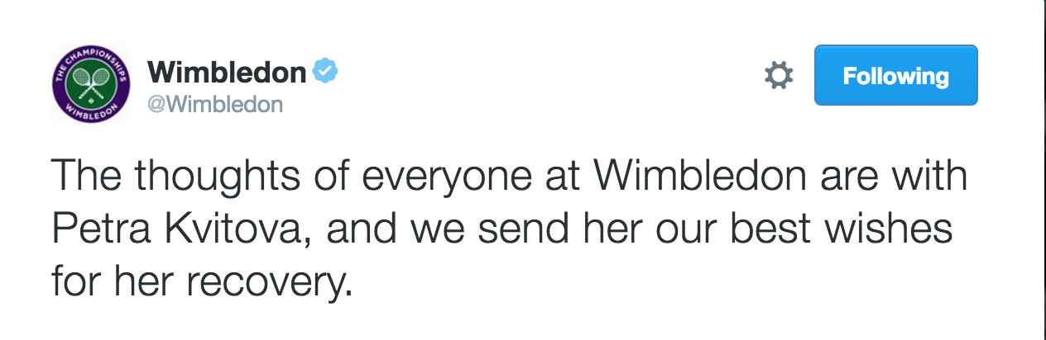
Task: Open the Wimbledon display name link
Action: click(227, 73)
